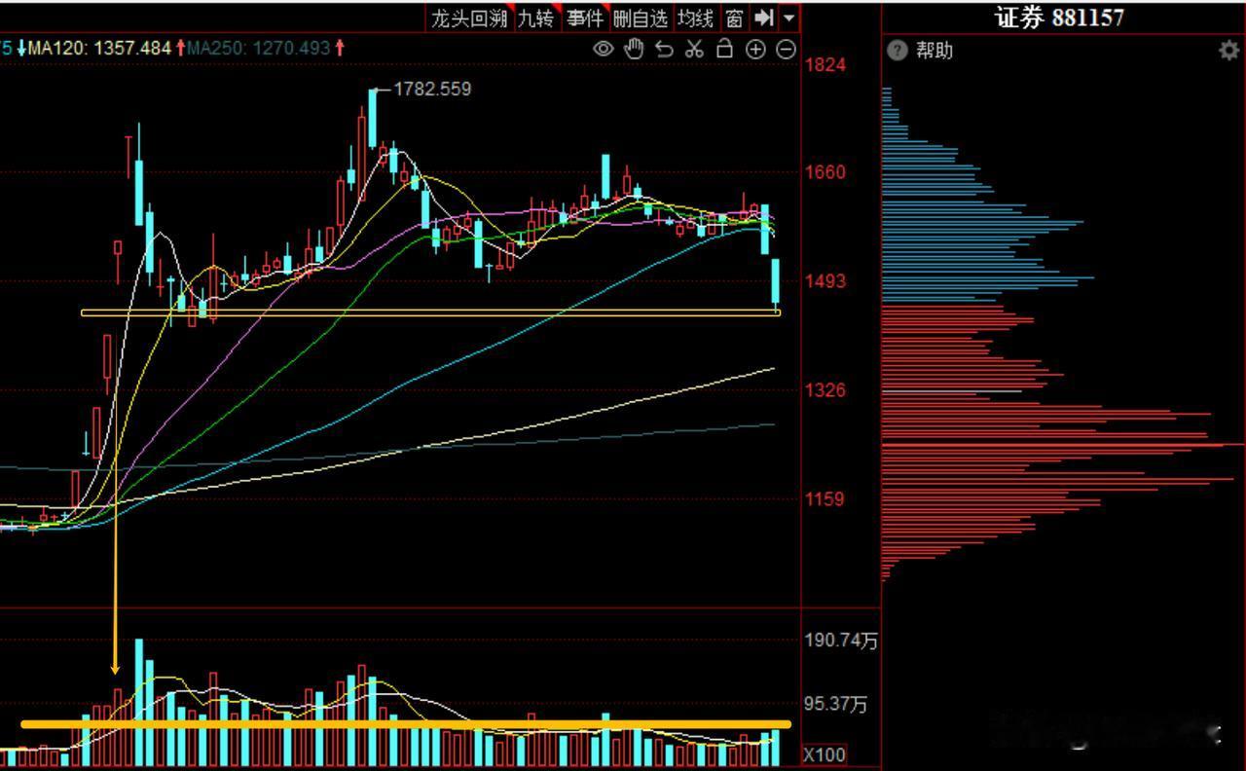1246x771 pixels.
Task: Click the 1824 price axis value
Action: [x=825, y=65]
